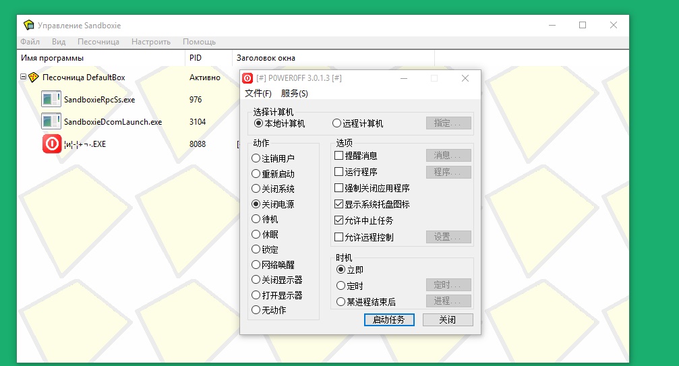Choose 关闭电源 action
The width and height of the screenshot is (679, 366).
coord(273,204)
